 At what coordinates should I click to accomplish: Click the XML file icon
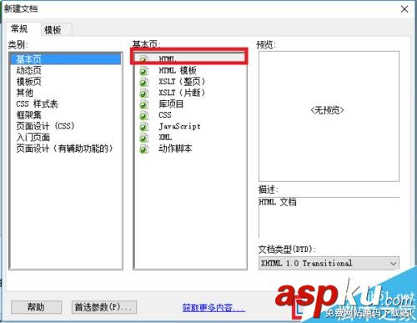[143, 138]
